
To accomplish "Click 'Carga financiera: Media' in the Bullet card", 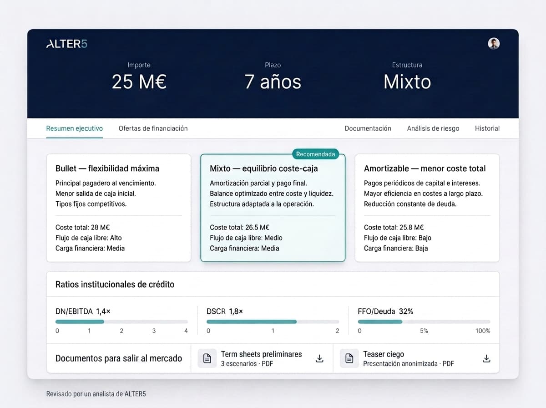I will click(90, 248).
